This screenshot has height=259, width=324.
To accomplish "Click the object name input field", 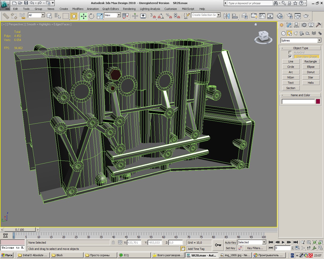I will pos(298,101).
